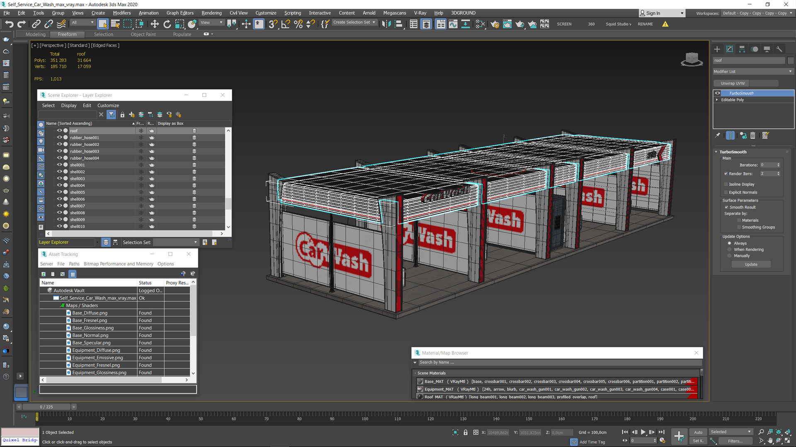The width and height of the screenshot is (796, 447).
Task: Click Configure Modifier Sets icon
Action: [x=765, y=135]
